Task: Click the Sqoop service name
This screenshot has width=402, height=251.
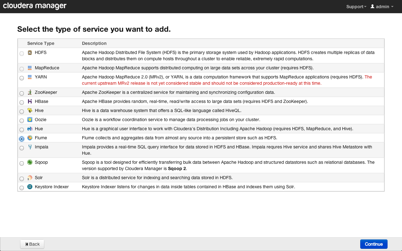Action: click(41, 162)
